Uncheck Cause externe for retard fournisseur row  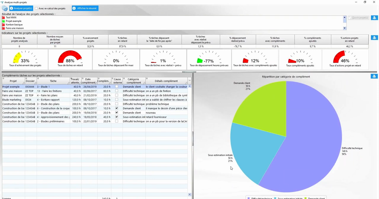coord(117,117)
